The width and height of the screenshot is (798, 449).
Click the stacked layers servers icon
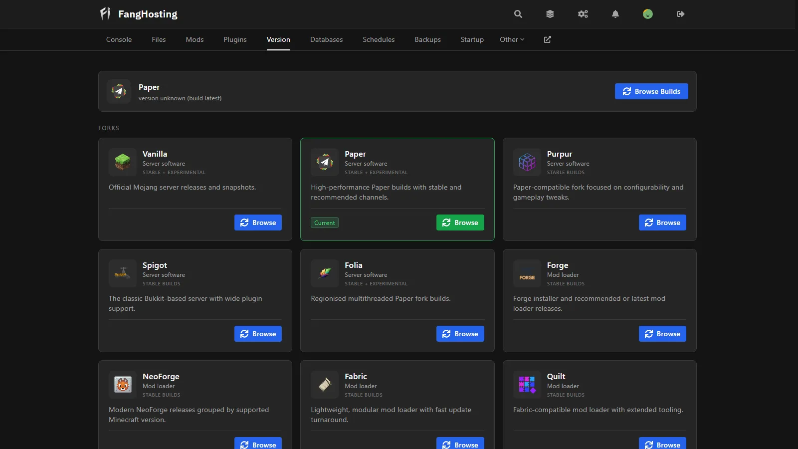[x=550, y=14]
